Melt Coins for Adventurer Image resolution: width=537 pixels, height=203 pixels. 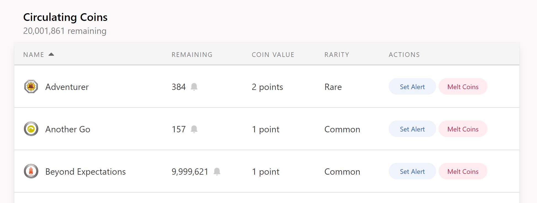(x=463, y=87)
